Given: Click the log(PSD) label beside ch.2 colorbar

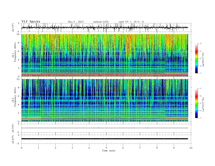Looking at the screenshot, I should pos(203,104).
